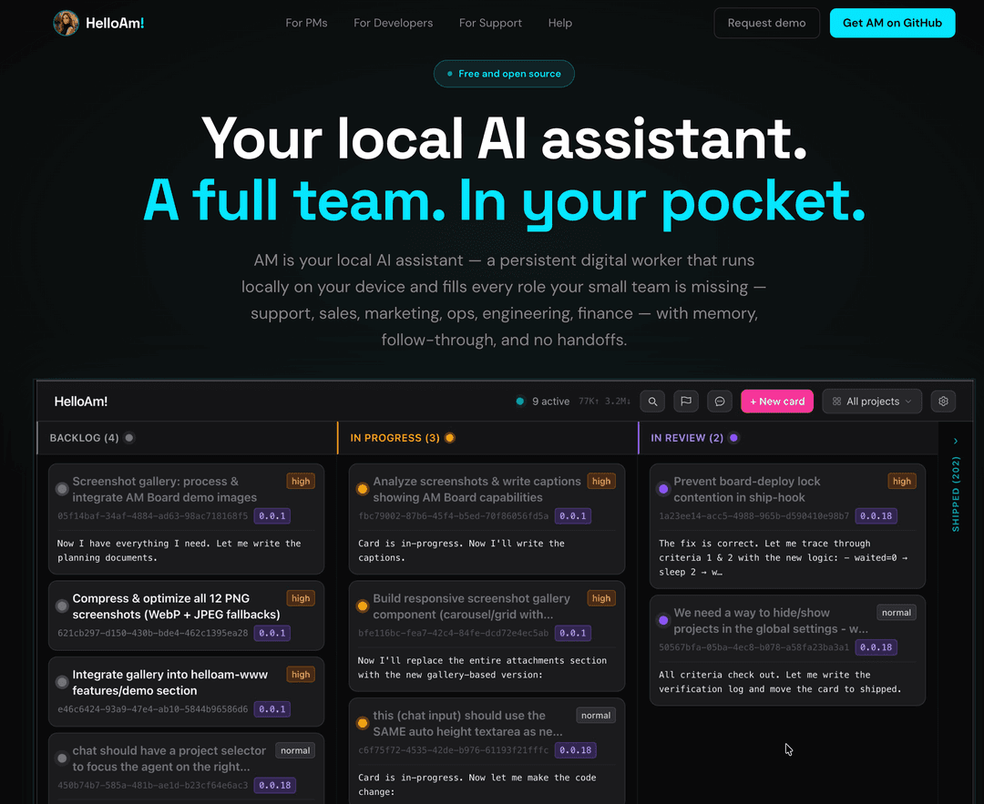The image size is (984, 804).
Task: Click the 0.0.18 version tag on Prevent board-deploy card
Action: coord(876,516)
